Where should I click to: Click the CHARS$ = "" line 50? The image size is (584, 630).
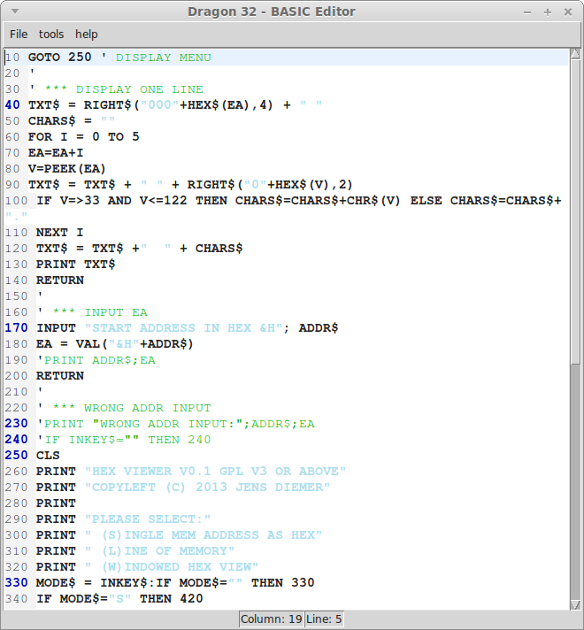(72, 121)
